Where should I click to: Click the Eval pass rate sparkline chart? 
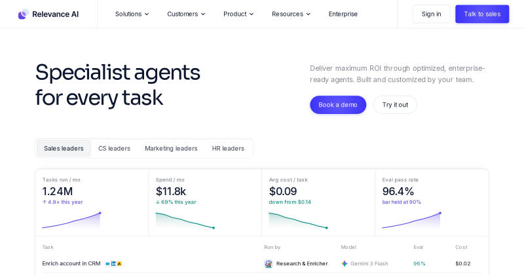(x=412, y=221)
